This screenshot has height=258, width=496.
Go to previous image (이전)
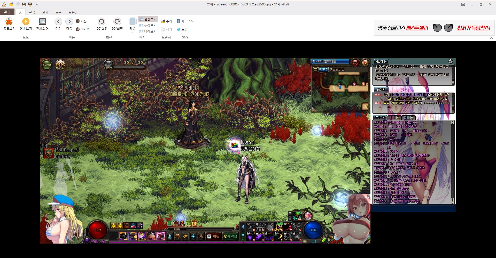coord(58,24)
